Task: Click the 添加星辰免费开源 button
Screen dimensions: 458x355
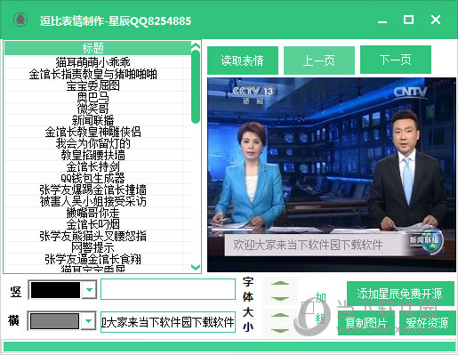Action: [400, 294]
